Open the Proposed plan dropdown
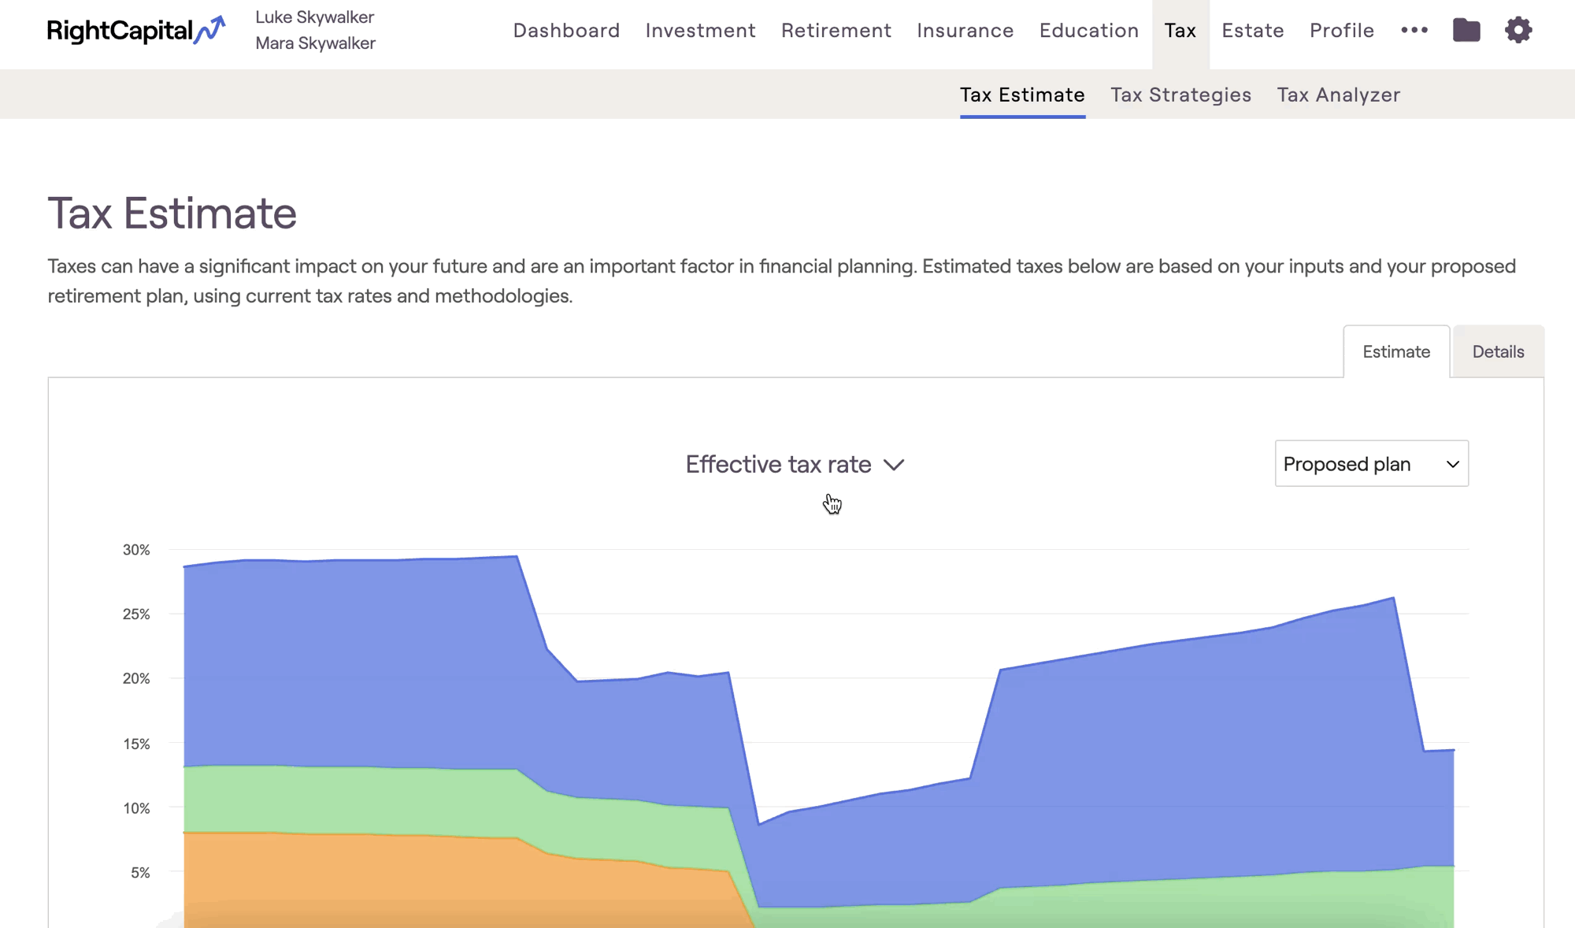This screenshot has height=928, width=1575. coord(1371,463)
